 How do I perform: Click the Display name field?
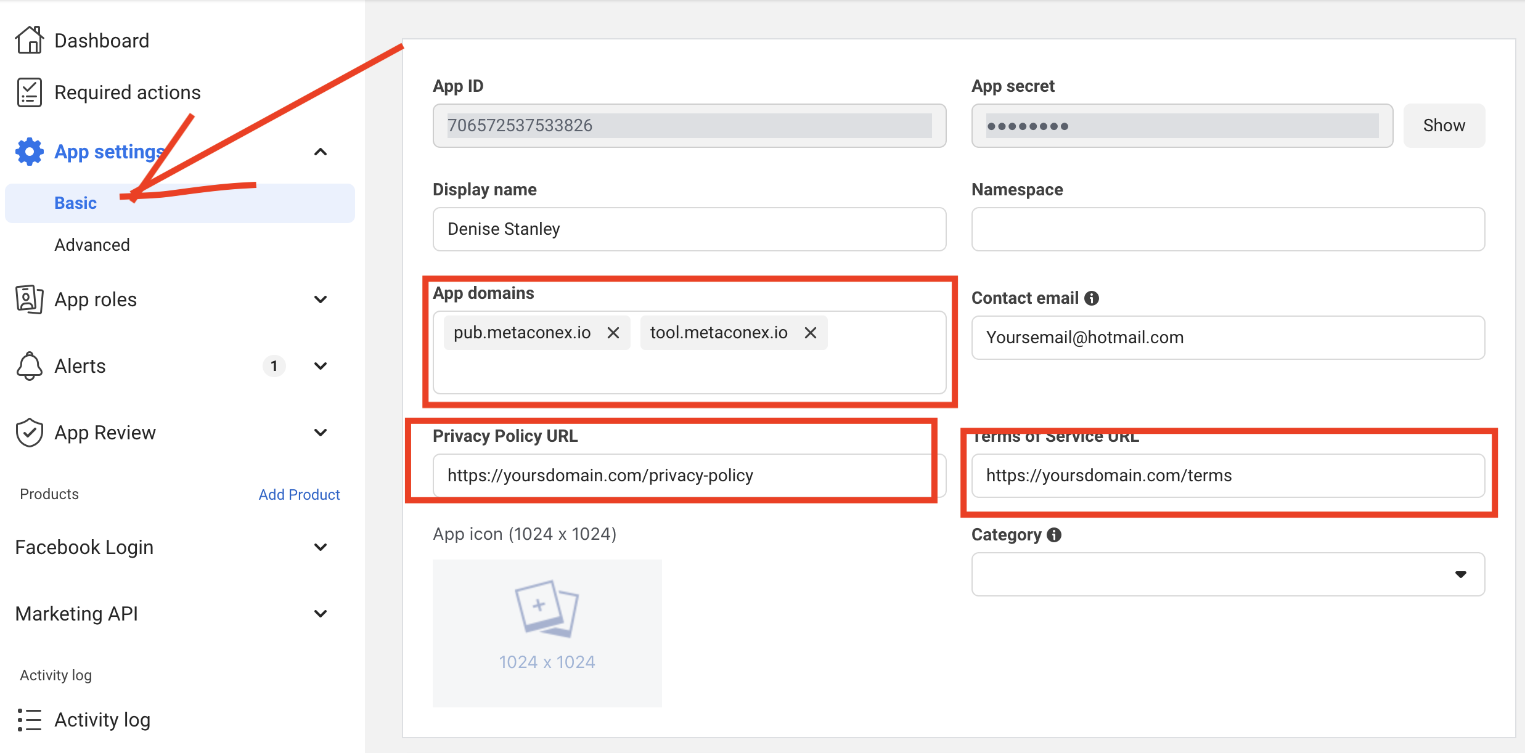pyautogui.click(x=689, y=229)
